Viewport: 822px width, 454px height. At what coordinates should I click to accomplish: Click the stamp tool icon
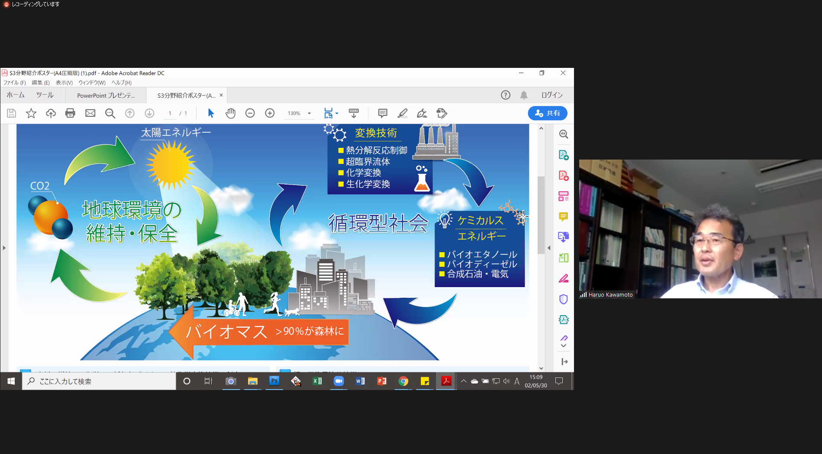[x=442, y=113]
